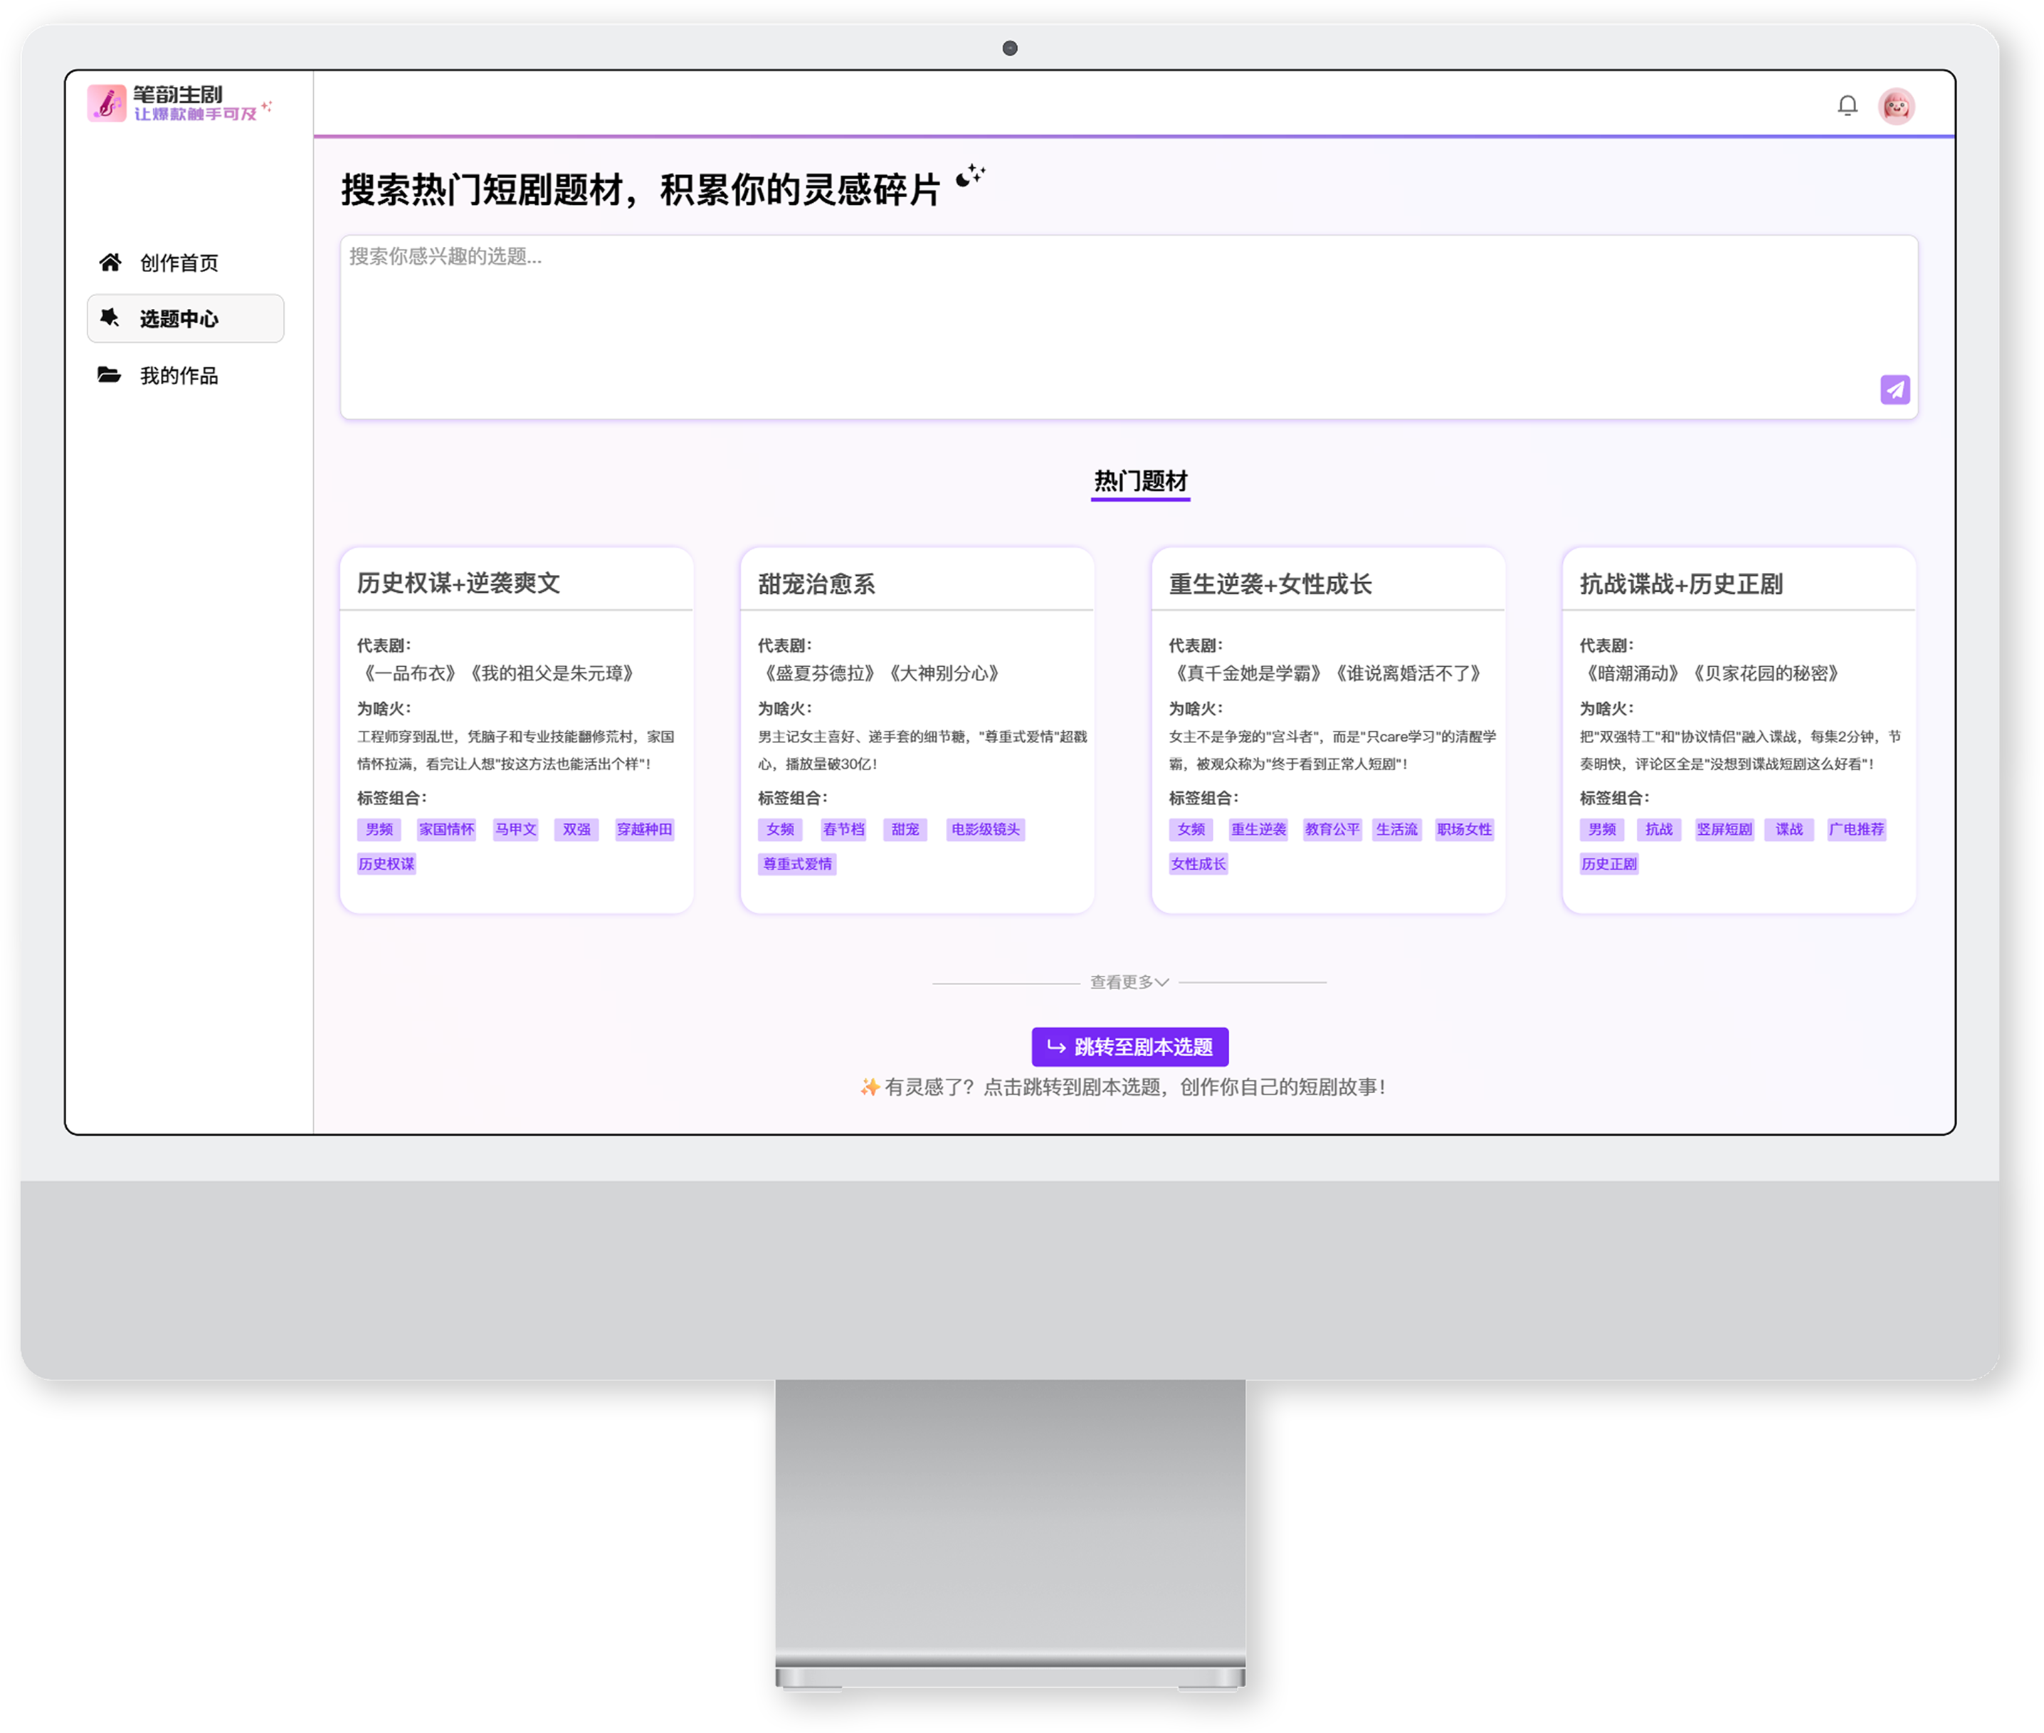Image resolution: width=2044 pixels, height=1733 pixels.
Task: Open the 重生逆袭+女性成长 card title
Action: tap(1270, 584)
